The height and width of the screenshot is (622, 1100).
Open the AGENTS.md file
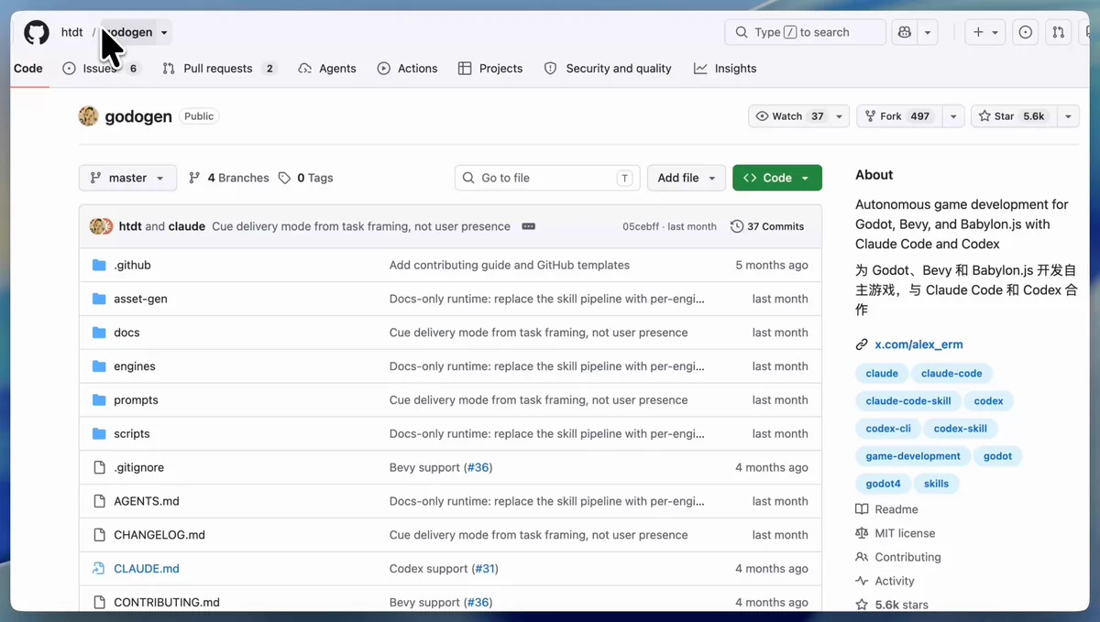[147, 501]
